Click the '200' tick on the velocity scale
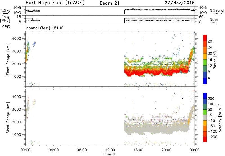 (211, 99)
